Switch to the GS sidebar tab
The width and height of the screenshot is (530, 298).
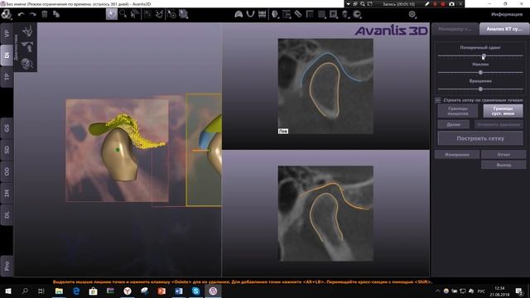pyautogui.click(x=7, y=128)
